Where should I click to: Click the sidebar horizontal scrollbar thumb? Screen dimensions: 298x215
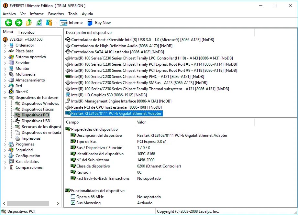(28, 203)
